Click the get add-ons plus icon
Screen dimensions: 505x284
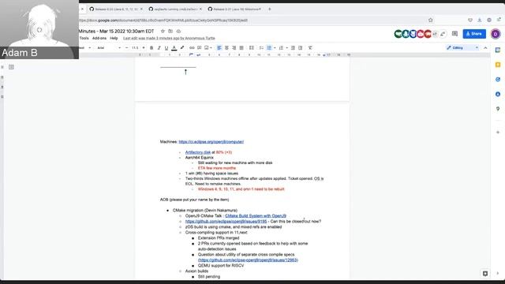click(x=498, y=132)
